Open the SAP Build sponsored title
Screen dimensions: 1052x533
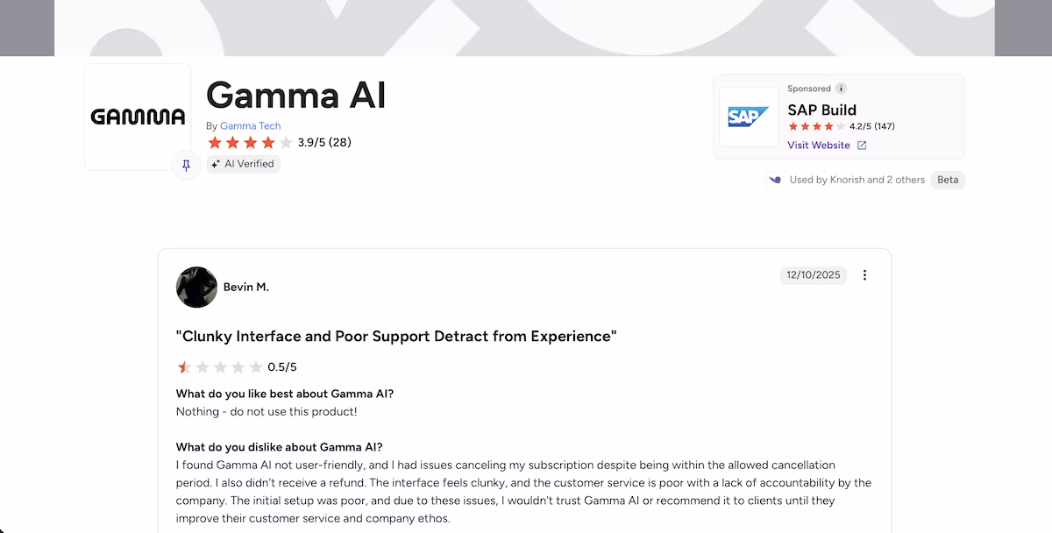(821, 110)
